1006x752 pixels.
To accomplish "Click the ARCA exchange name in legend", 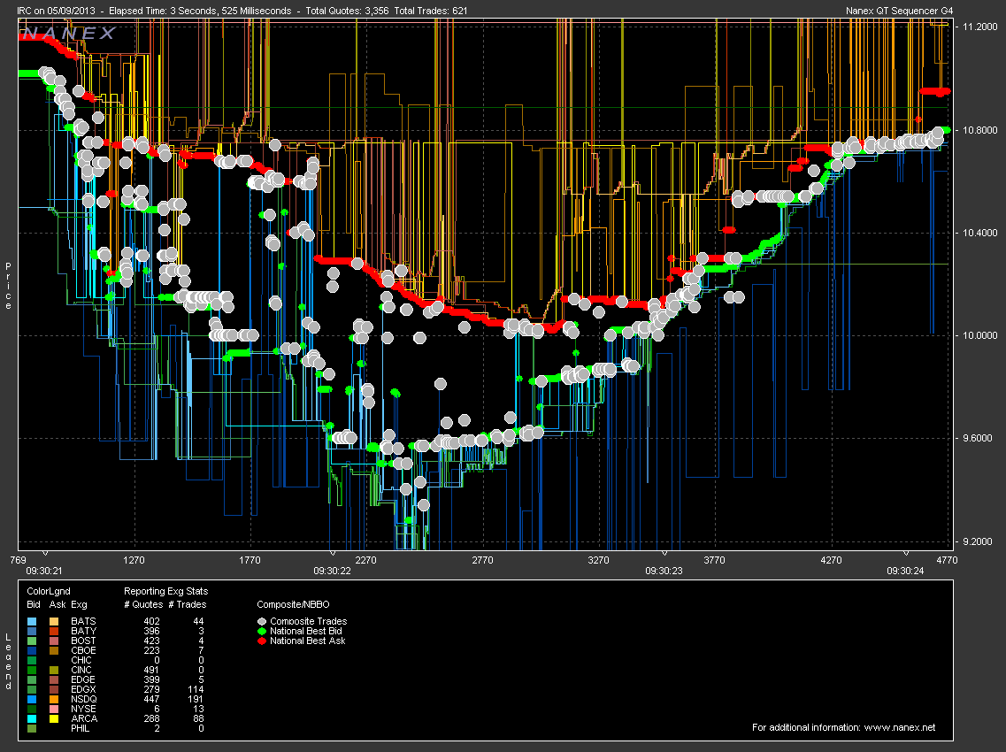I will (84, 718).
